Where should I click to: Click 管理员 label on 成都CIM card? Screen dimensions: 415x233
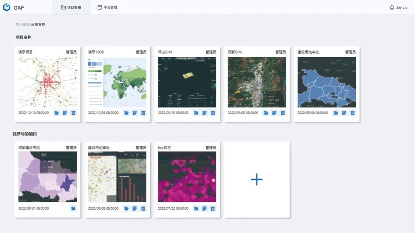281,52
